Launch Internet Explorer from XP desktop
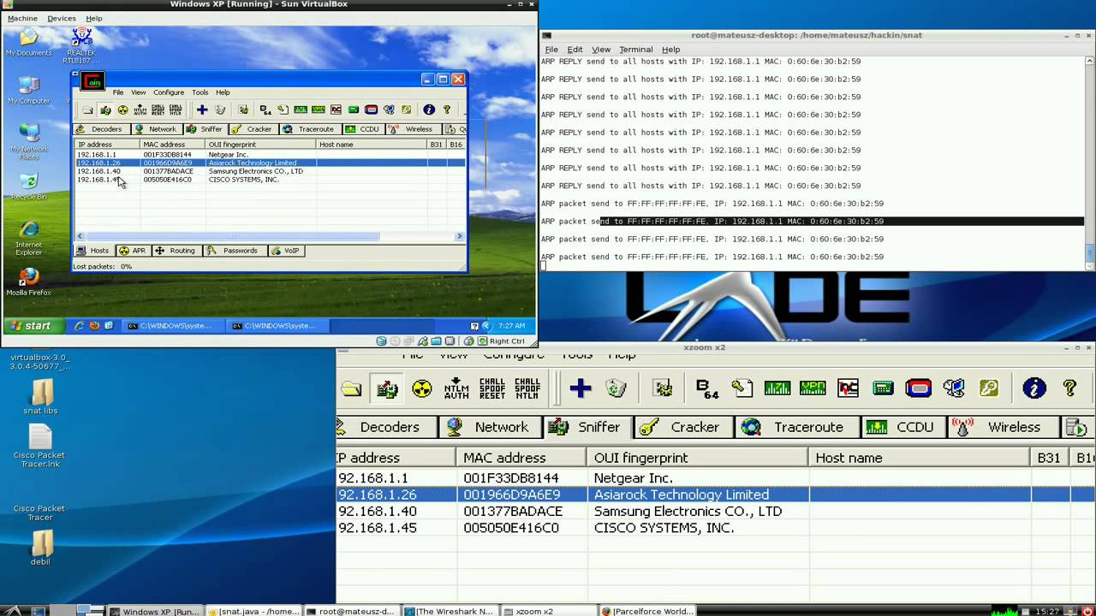 pos(29,239)
